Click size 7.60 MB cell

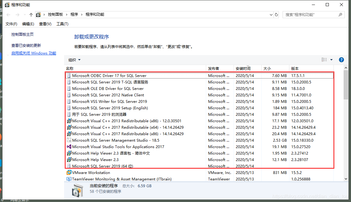tap(280, 76)
